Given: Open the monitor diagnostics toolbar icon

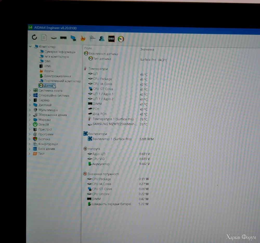Looking at the screenshot, I should pyautogui.click(x=73, y=38).
